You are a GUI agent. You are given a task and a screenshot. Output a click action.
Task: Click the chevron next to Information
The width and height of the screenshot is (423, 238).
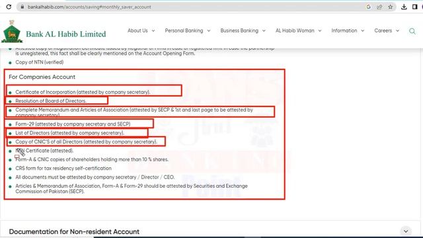point(363,31)
